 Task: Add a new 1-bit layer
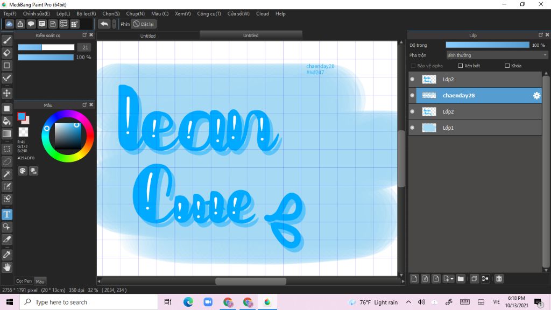[x=436, y=279]
